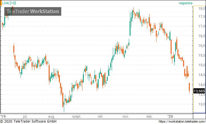Click the 14,5 price axis label
The image size is (206, 124).
pyautogui.click(x=202, y=75)
